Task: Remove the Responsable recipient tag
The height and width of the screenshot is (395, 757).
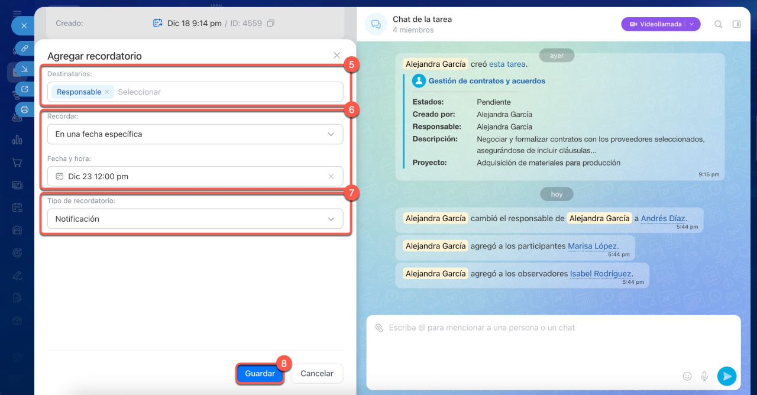Action: (x=107, y=92)
